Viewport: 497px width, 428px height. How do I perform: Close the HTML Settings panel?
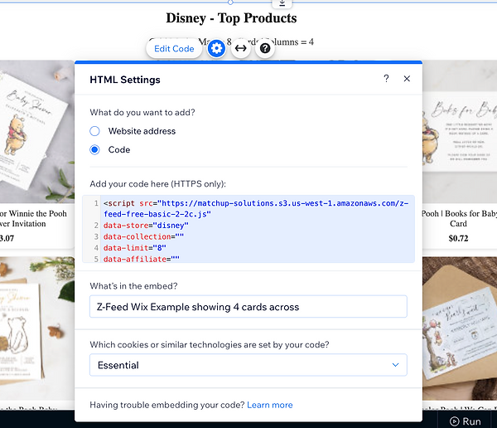[407, 79]
